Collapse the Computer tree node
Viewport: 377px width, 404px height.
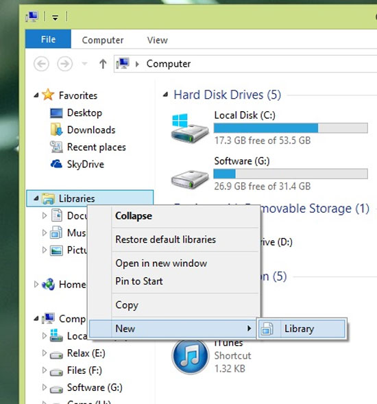pos(36,319)
